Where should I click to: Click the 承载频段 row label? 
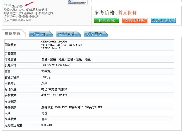[10, 83]
